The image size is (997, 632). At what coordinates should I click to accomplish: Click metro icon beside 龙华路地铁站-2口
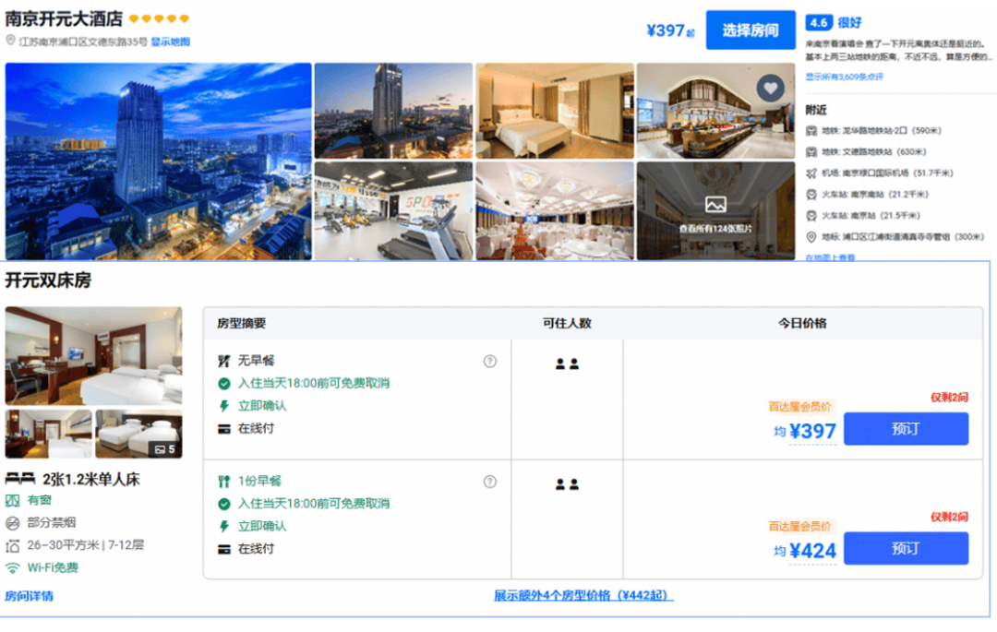click(x=811, y=131)
